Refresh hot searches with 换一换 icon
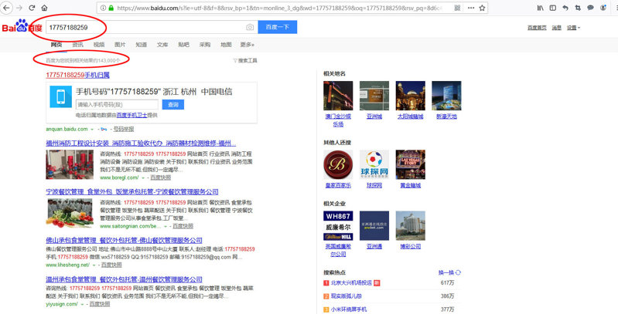The width and height of the screenshot is (618, 314). pyautogui.click(x=458, y=272)
